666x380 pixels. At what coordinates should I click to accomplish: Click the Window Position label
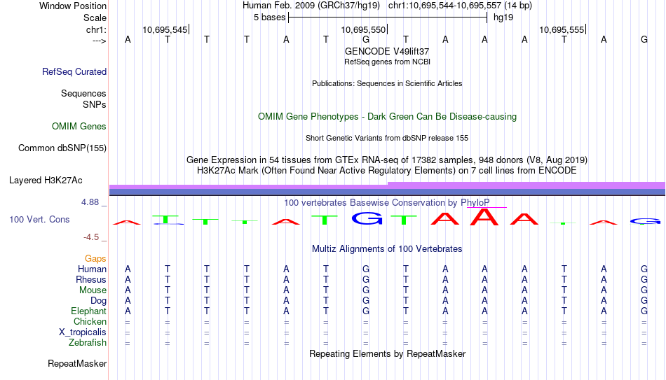[73, 6]
